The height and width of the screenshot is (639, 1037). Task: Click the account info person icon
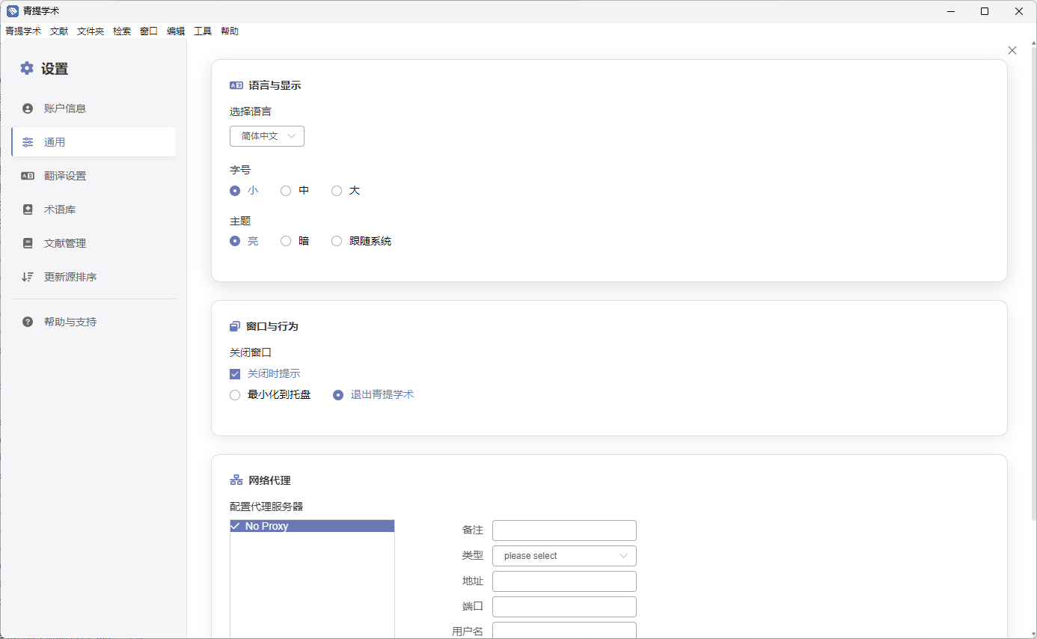(x=28, y=108)
